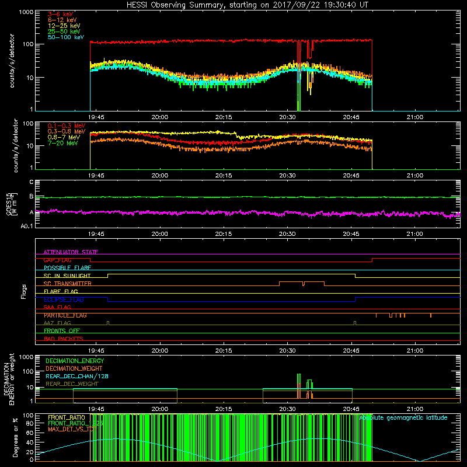Click the 25-50 keV legend label
This screenshot has width=467, height=467.
(x=64, y=32)
